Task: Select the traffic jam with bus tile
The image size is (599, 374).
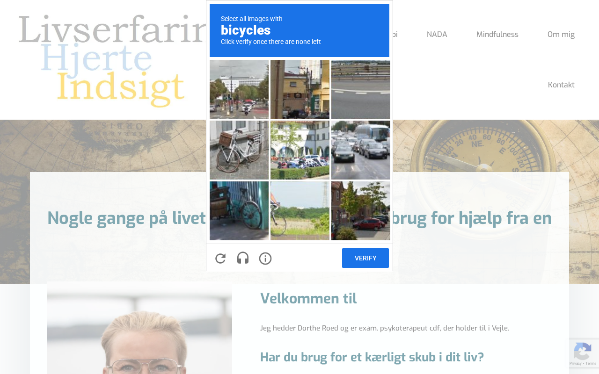Action: pyautogui.click(x=361, y=150)
